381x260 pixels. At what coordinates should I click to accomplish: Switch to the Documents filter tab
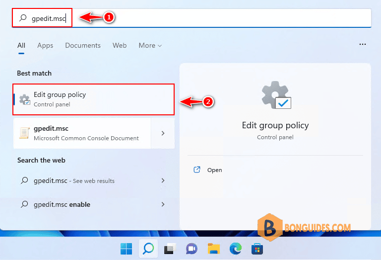pyautogui.click(x=83, y=46)
